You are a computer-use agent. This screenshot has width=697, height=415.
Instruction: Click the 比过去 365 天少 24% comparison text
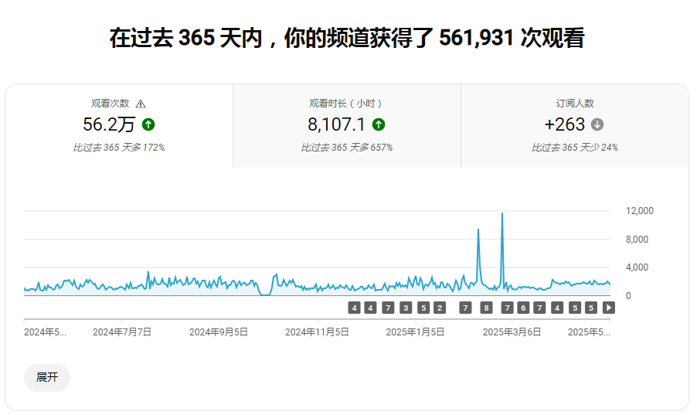click(574, 148)
